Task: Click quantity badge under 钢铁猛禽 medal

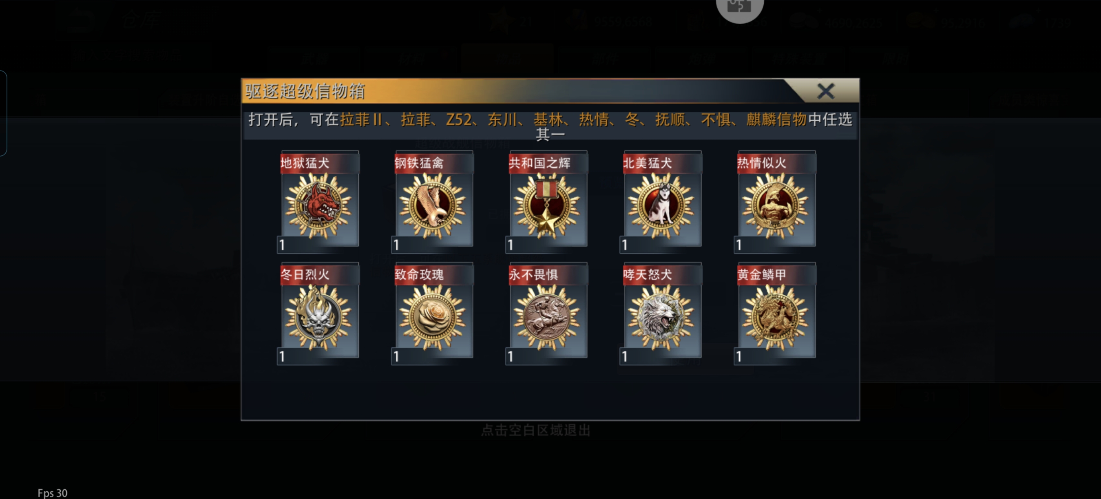Action: click(397, 245)
